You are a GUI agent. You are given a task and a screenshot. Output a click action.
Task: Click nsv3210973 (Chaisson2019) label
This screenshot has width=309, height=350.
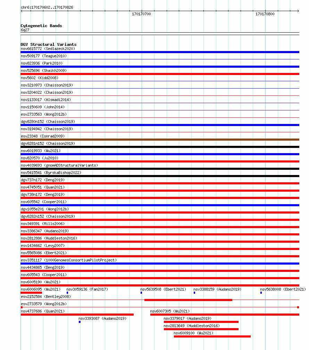tap(47, 85)
